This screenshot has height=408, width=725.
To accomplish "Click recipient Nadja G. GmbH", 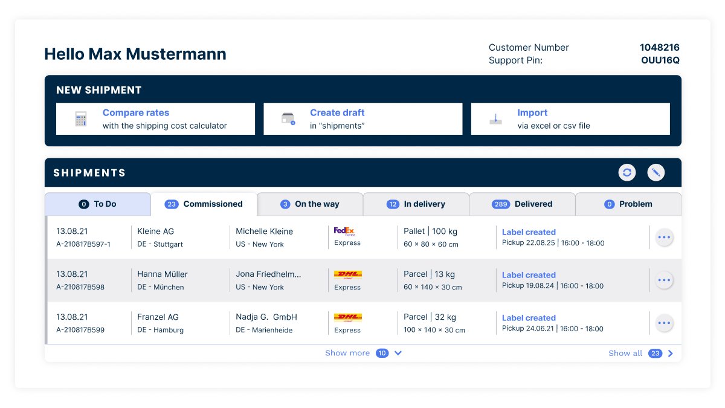I will pyautogui.click(x=266, y=317).
